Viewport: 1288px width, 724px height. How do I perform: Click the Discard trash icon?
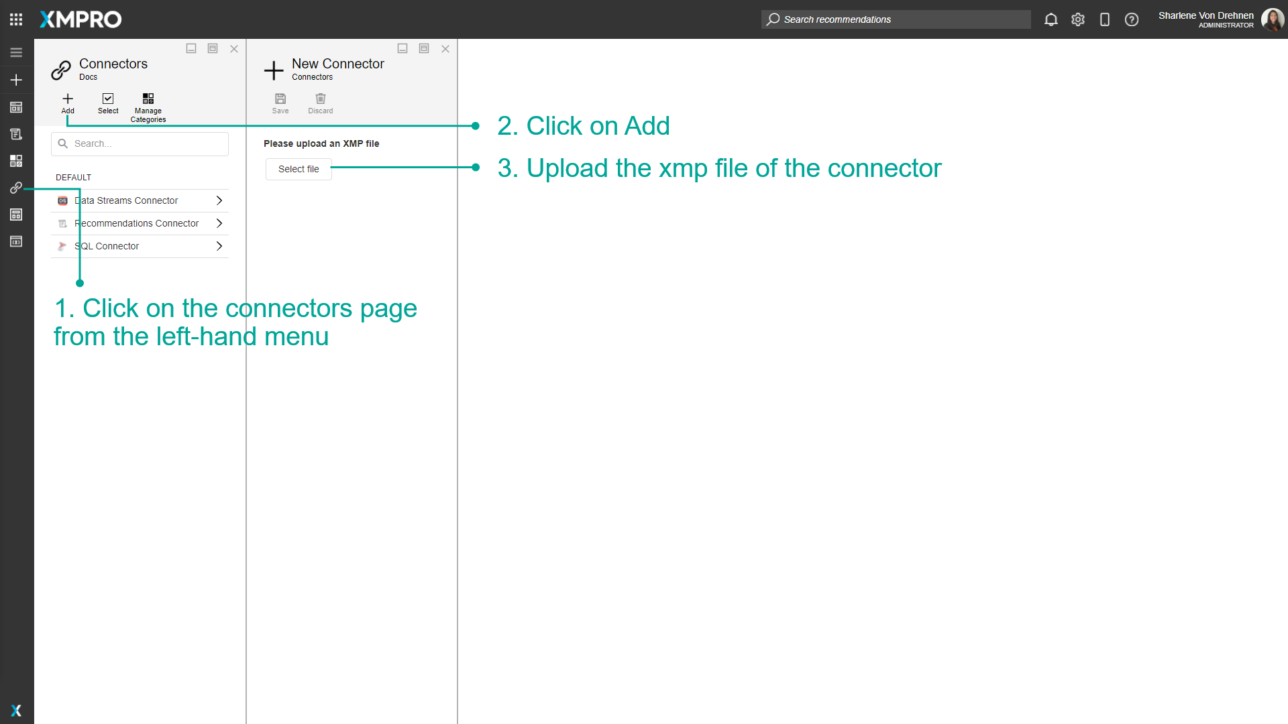[x=320, y=102]
